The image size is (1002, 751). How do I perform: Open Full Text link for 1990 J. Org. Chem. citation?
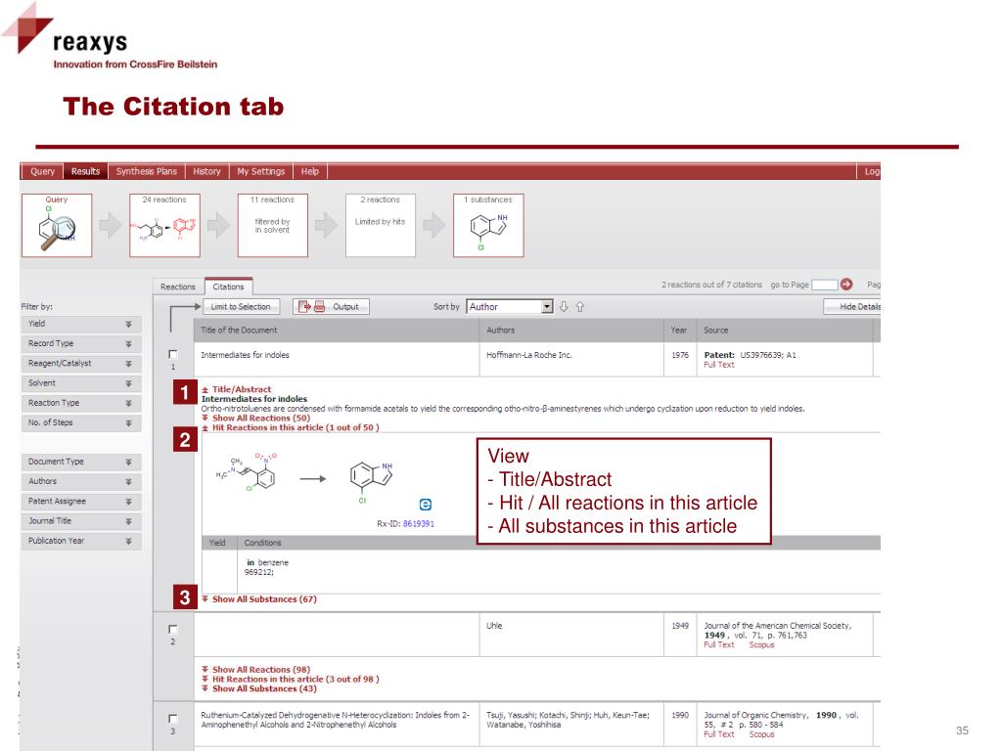719,734
